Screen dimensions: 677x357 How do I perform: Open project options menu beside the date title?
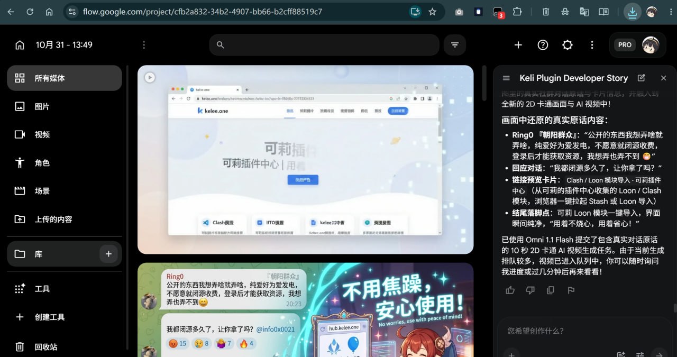pyautogui.click(x=144, y=45)
